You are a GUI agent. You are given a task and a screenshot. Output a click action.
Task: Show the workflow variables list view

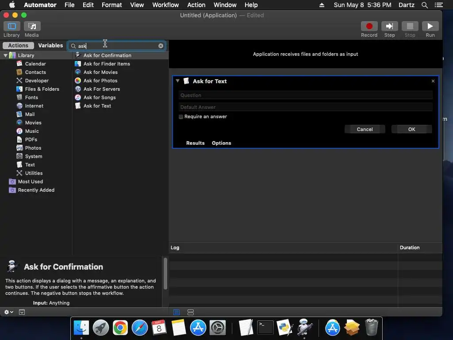[x=190, y=312]
